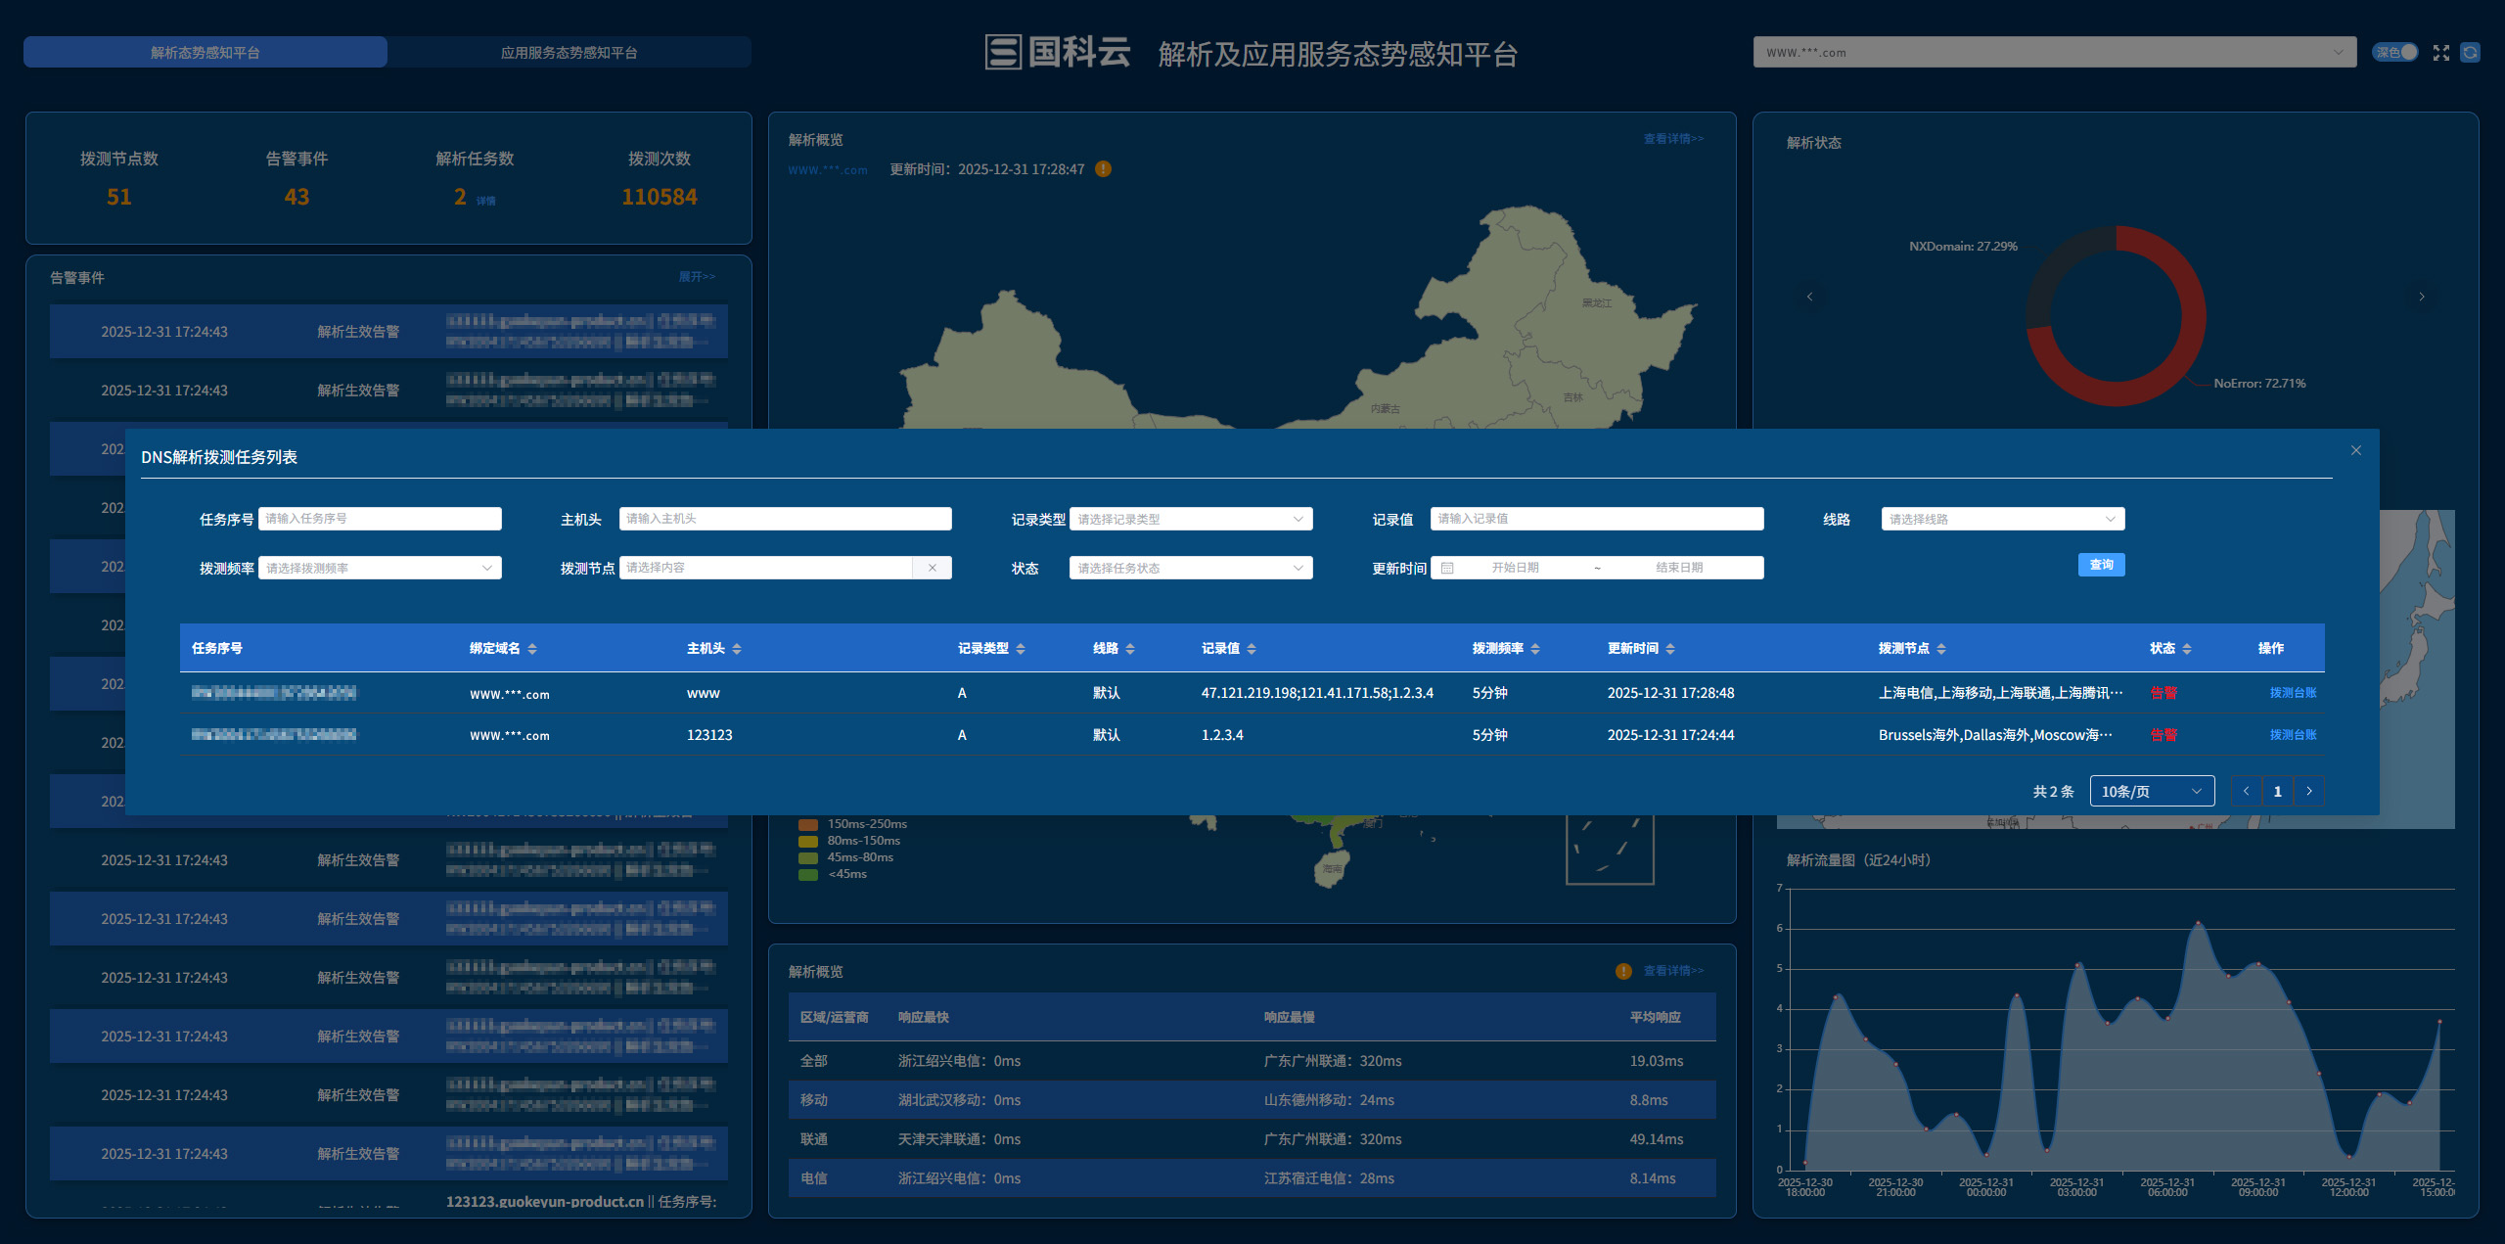Open 拨测台账 link on the first table row
The height and width of the screenshot is (1244, 2505).
point(2291,692)
